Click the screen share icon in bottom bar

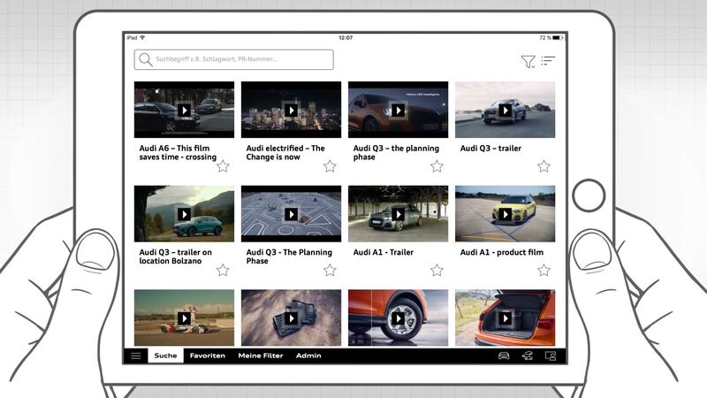pos(551,356)
